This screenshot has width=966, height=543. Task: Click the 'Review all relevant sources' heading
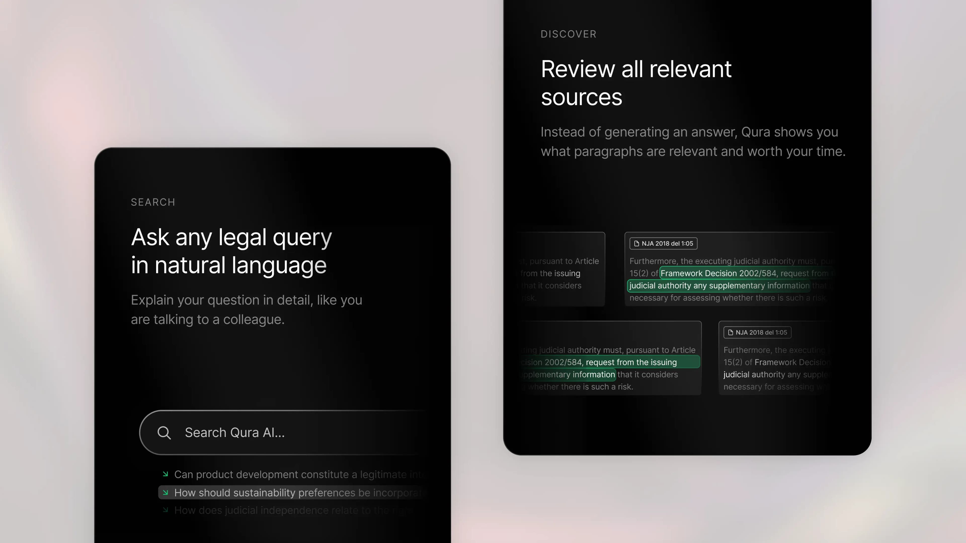coord(636,83)
